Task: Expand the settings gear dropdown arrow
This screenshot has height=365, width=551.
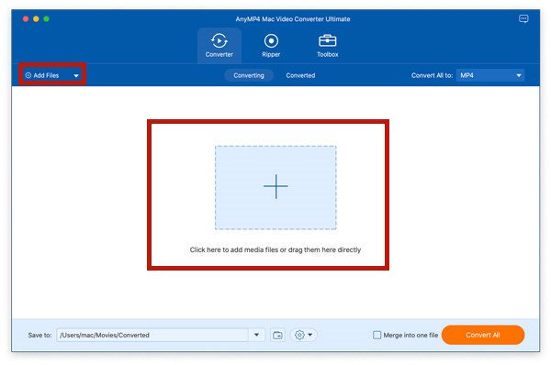Action: 310,335
